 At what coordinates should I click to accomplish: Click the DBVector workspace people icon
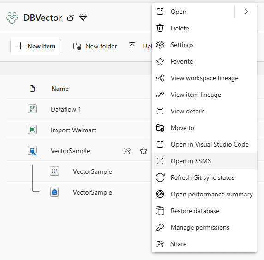(12, 18)
